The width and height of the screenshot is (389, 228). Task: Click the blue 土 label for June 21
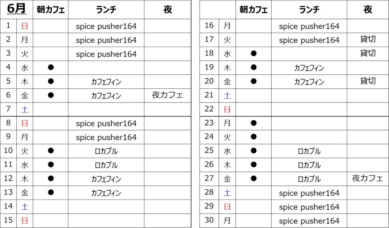(x=227, y=96)
